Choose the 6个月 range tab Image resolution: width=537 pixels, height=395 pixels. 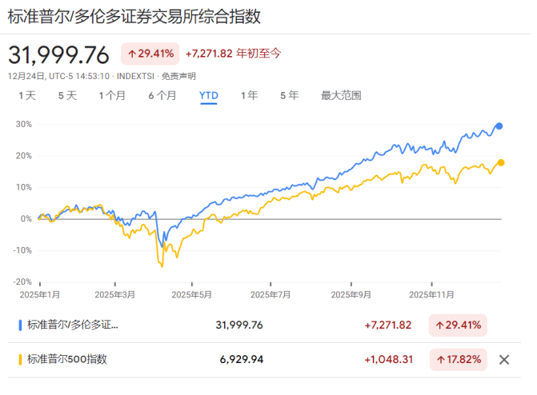[x=162, y=95]
